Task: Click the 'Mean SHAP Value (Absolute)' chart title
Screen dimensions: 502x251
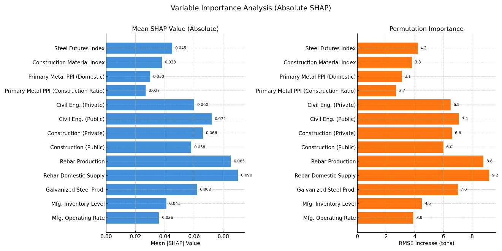Action: (x=175, y=29)
